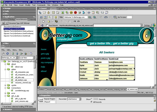The height and width of the screenshot is (112, 157).
Task: Click the Show Code and Design Views icon
Action: 45,17
